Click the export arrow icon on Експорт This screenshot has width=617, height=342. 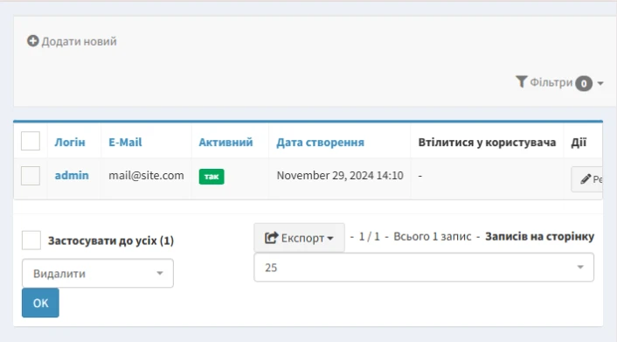coord(271,238)
